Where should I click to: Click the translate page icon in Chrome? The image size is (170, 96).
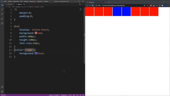point(144,5)
